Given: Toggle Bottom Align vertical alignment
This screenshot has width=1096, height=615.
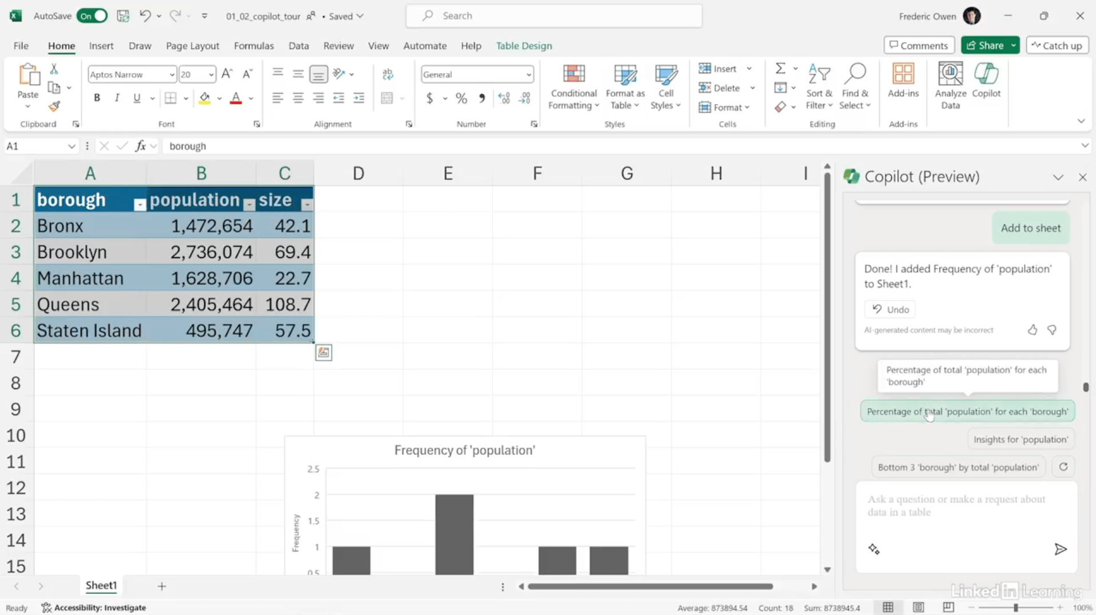Looking at the screenshot, I should (319, 74).
